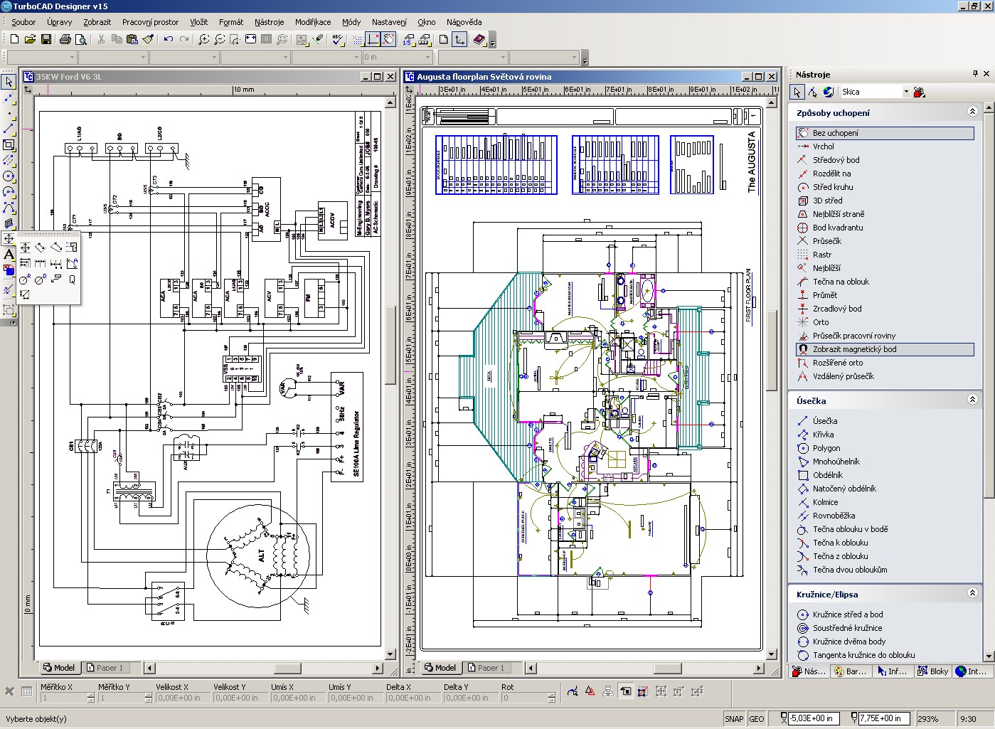Open the '0 in' width dropdown
This screenshot has width=995, height=729.
click(427, 57)
